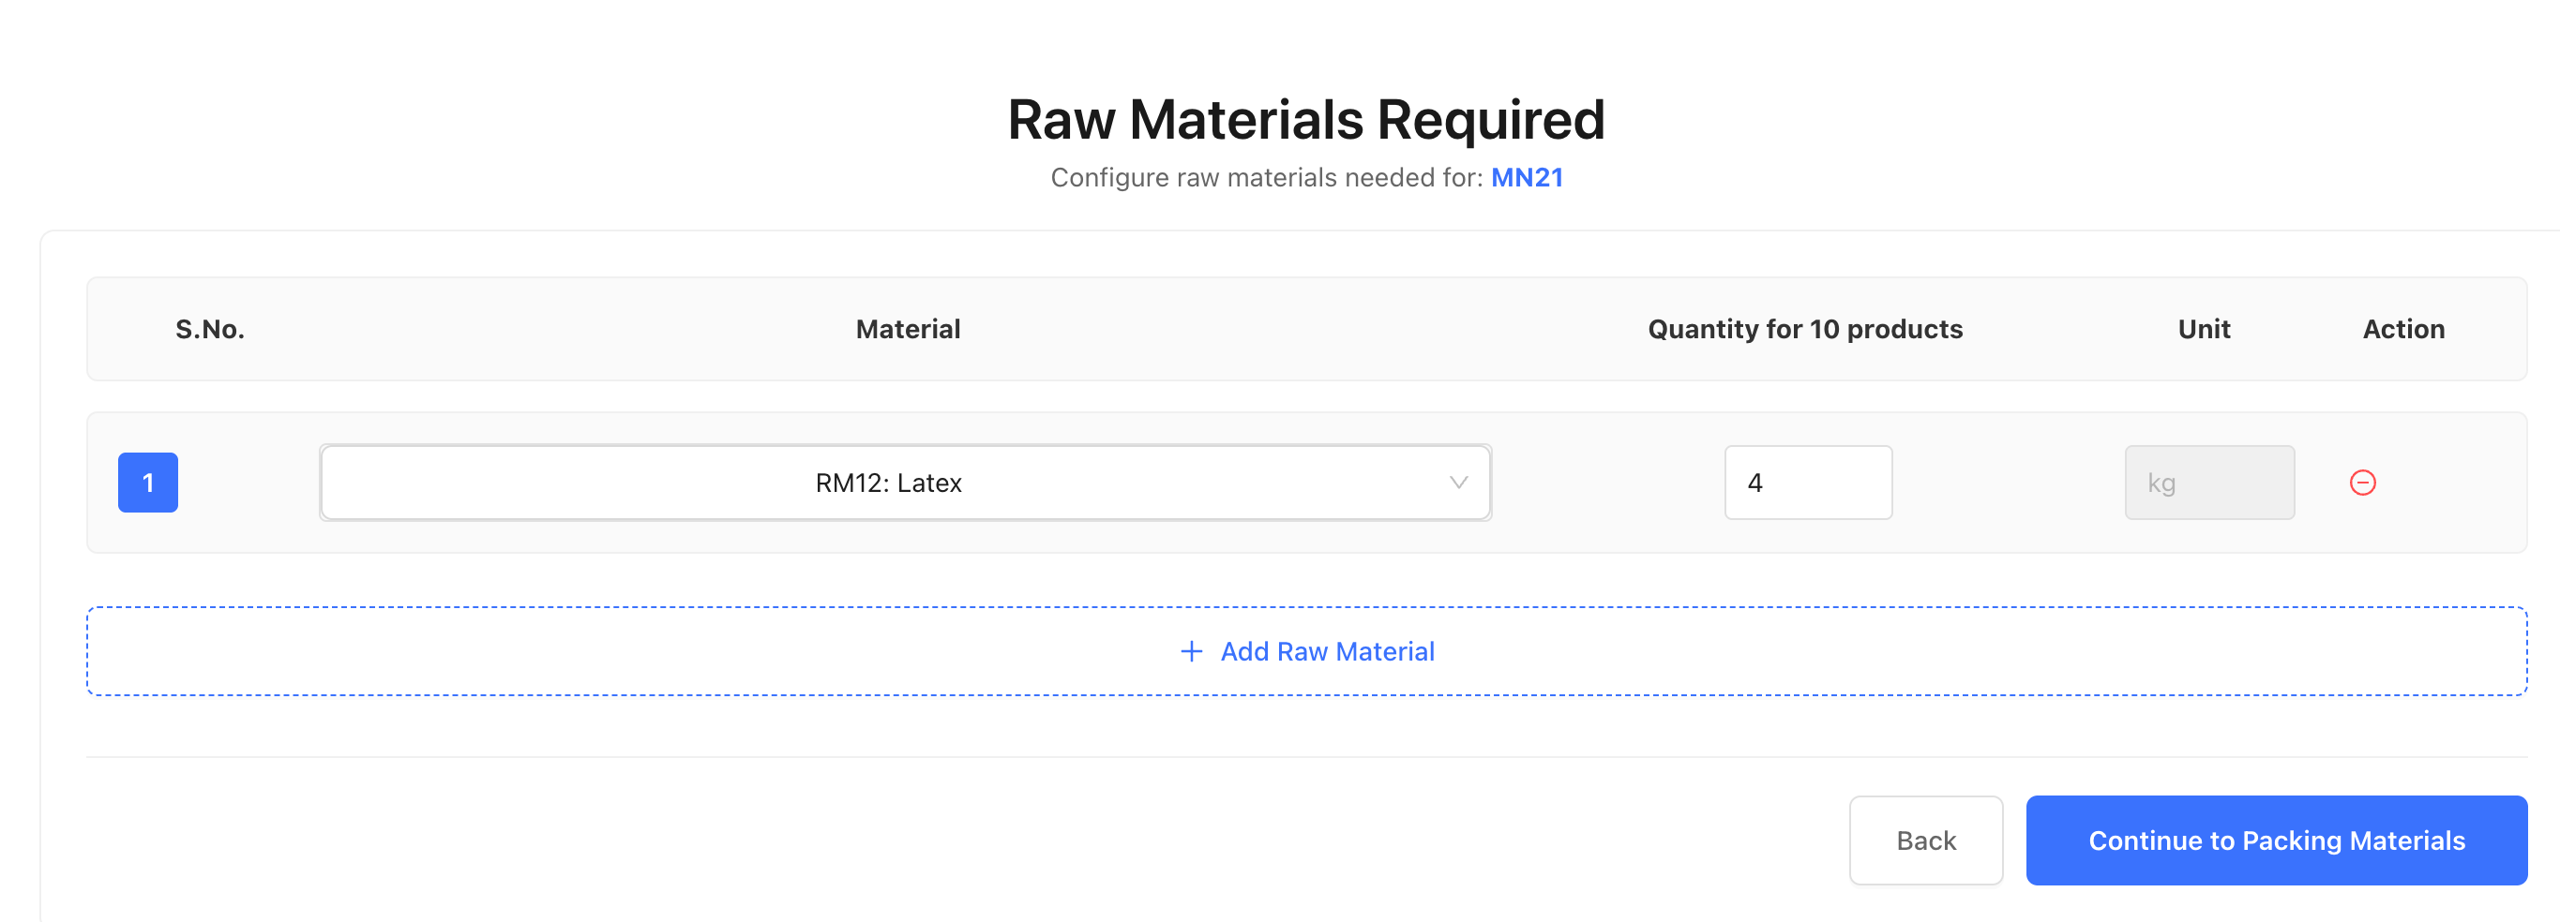Click the Action column header
Viewport: 2560px width, 922px height.
click(2403, 329)
